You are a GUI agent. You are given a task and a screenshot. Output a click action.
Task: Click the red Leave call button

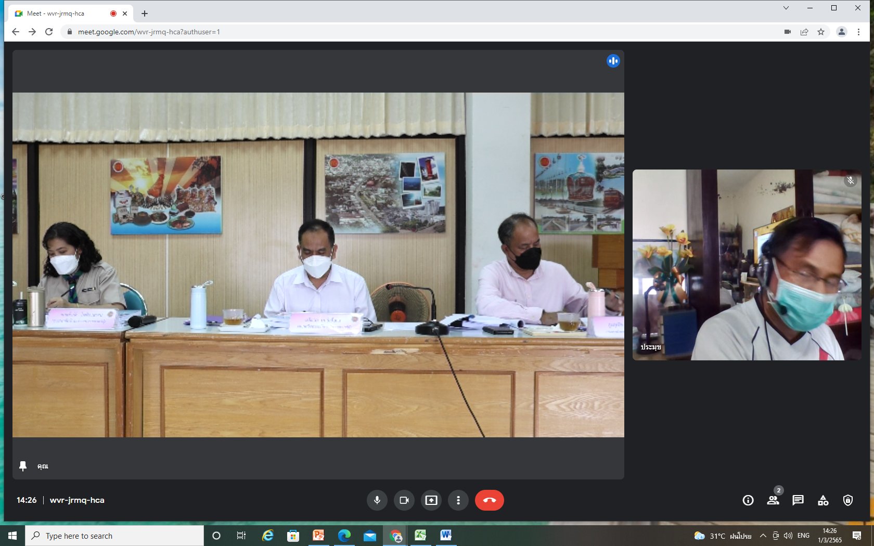point(489,500)
